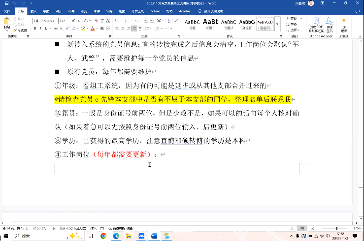The image size is (364, 242).
Task: Toggle Underline formatting
Action: pos(47,29)
